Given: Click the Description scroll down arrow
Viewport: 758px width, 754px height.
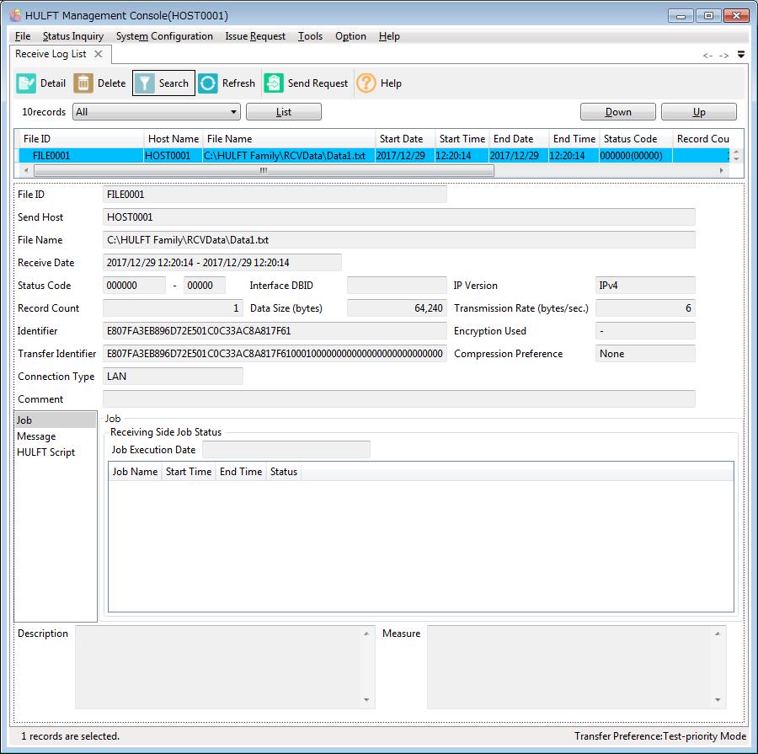Looking at the screenshot, I should pyautogui.click(x=366, y=699).
